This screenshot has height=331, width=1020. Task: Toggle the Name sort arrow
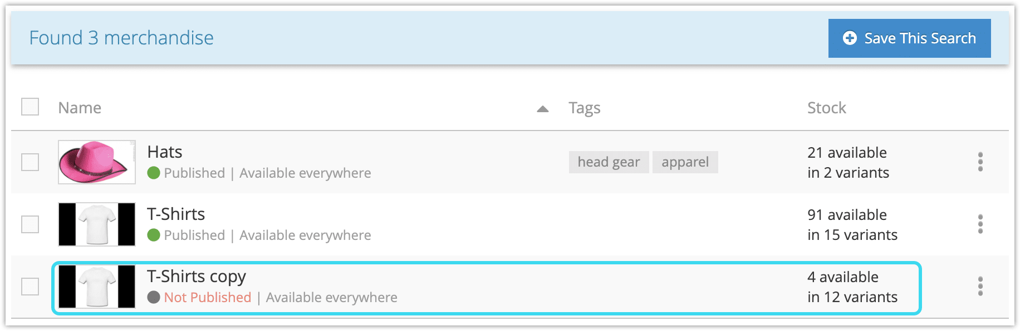click(x=542, y=109)
